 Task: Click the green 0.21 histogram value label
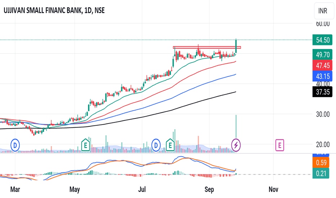(x=321, y=174)
